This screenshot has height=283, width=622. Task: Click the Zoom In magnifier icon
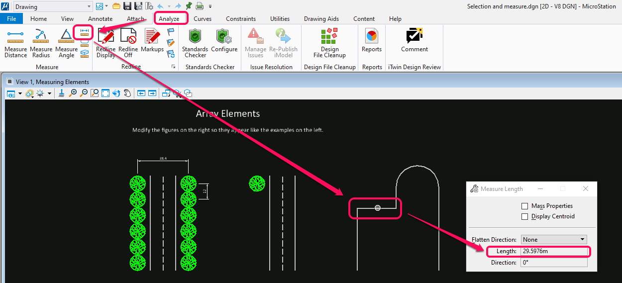click(x=73, y=93)
